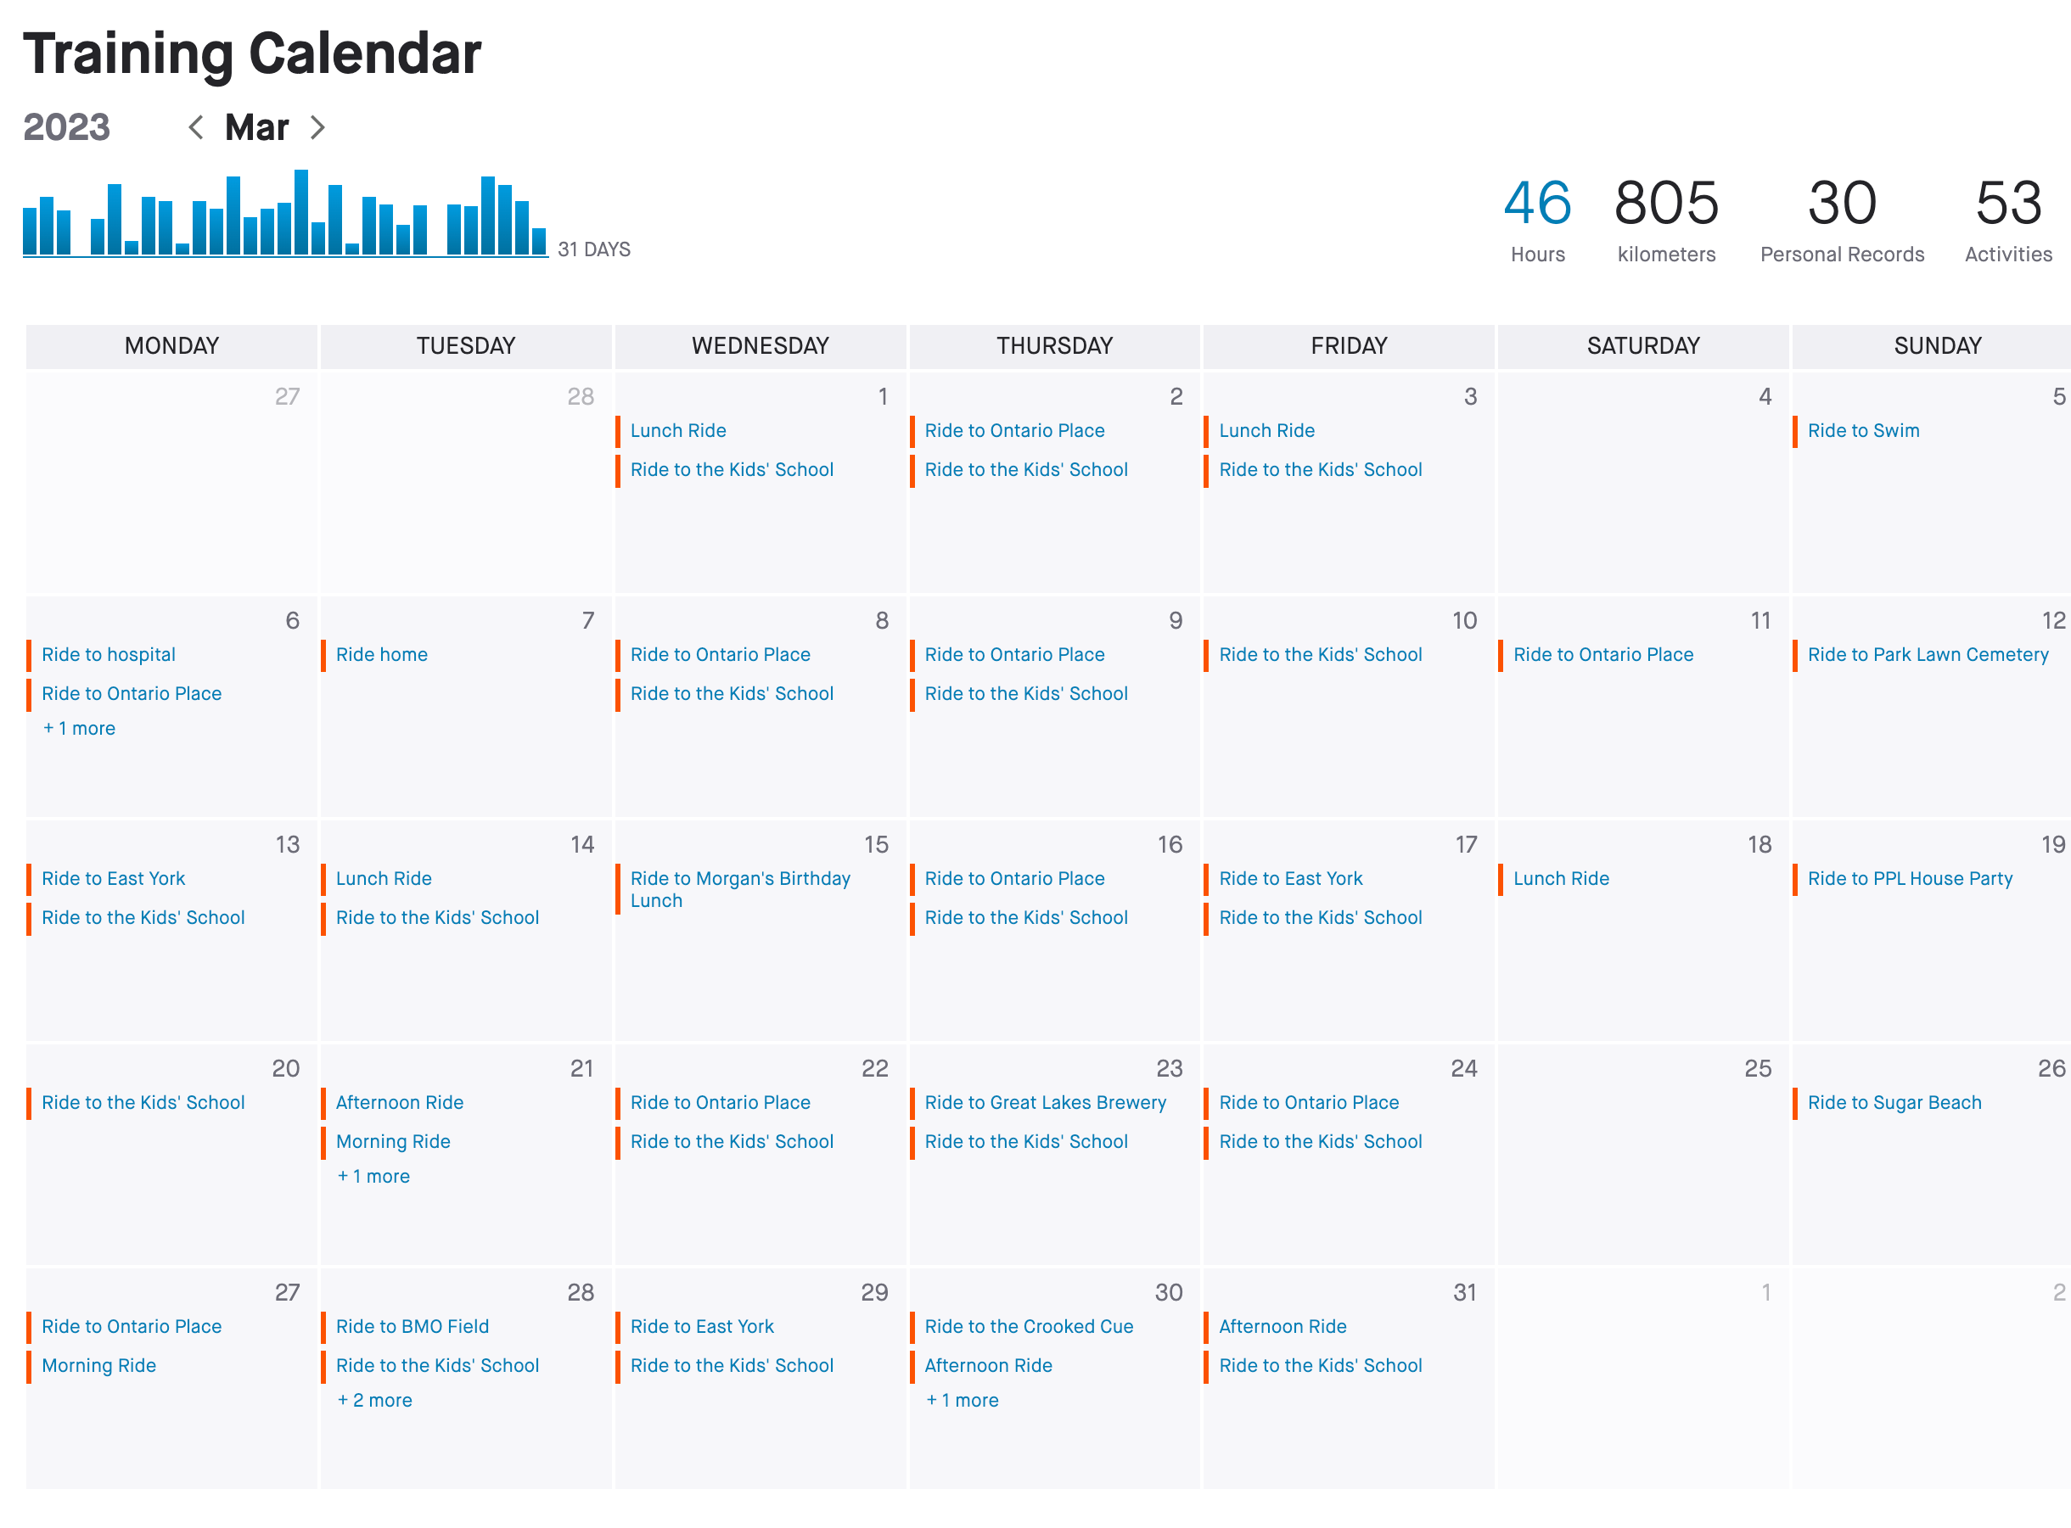Image resolution: width=2071 pixels, height=1528 pixels.
Task: Open 'Ride to Park Lawn Cemetery' activity
Action: (1928, 655)
